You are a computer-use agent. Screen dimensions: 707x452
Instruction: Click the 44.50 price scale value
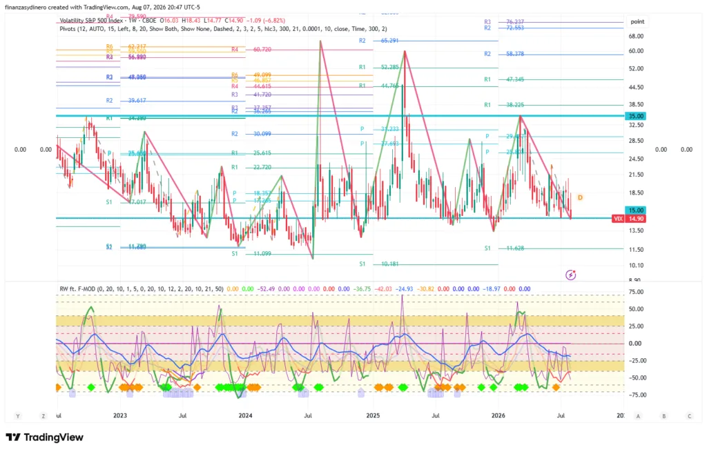click(x=636, y=87)
